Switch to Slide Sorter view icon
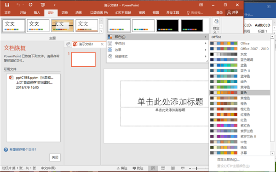This screenshot has width=276, height=172. 163,168
